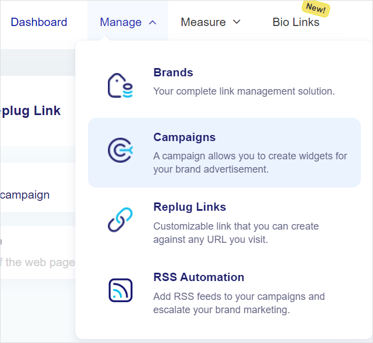
Task: Click 'A campaign allows you to create widgets' description
Action: 250,163
